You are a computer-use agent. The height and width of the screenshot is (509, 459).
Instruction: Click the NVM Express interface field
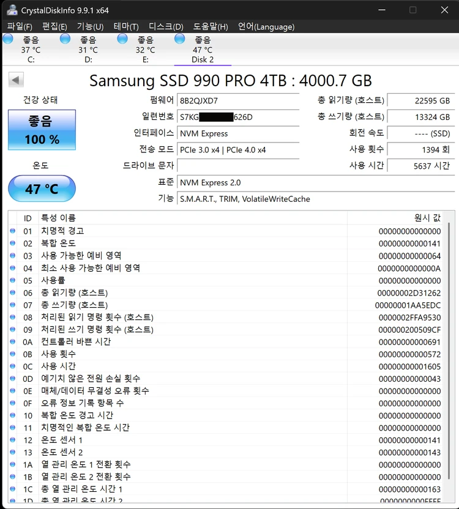238,133
